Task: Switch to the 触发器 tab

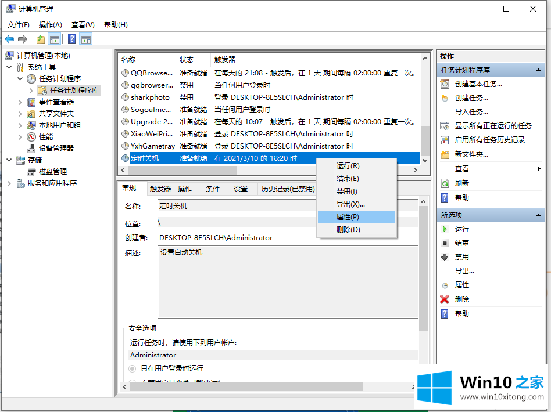Action: pyautogui.click(x=160, y=189)
